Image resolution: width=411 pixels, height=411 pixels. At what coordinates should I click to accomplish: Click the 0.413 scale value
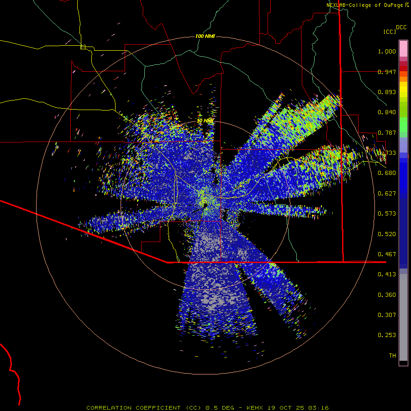(387, 274)
